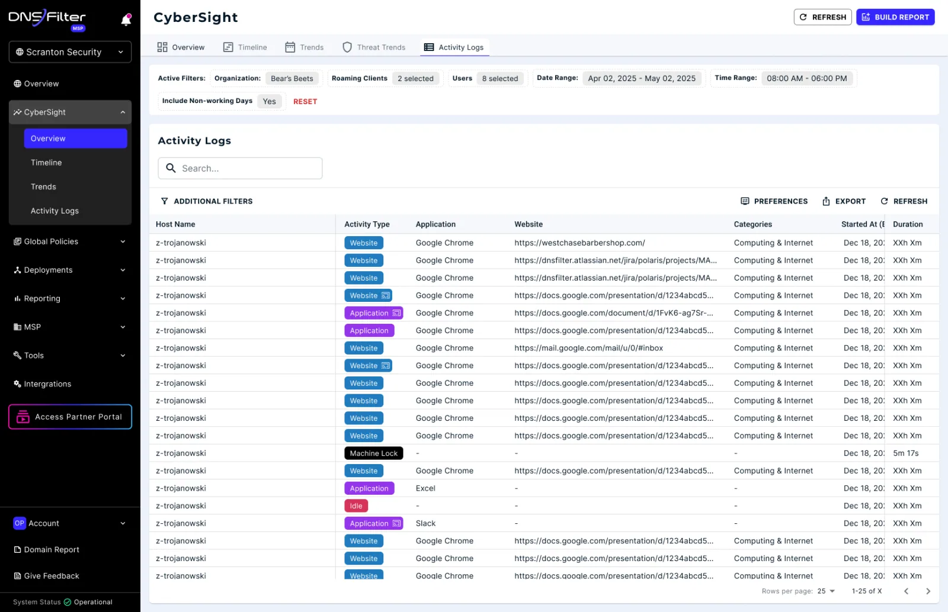The width and height of the screenshot is (948, 612).
Task: Click the Roaming Clients 2 selected chip
Action: point(415,78)
